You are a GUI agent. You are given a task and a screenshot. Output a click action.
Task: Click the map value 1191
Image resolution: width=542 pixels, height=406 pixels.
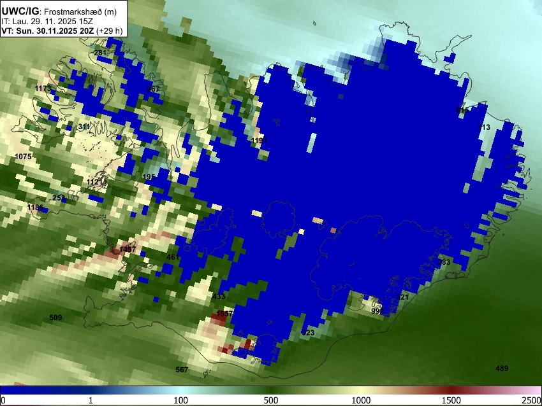click(x=260, y=141)
